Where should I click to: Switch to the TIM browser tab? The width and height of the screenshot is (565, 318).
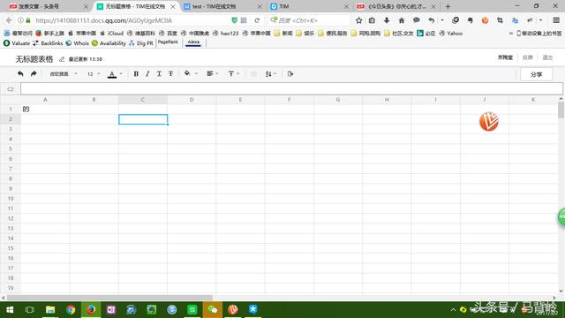point(309,6)
